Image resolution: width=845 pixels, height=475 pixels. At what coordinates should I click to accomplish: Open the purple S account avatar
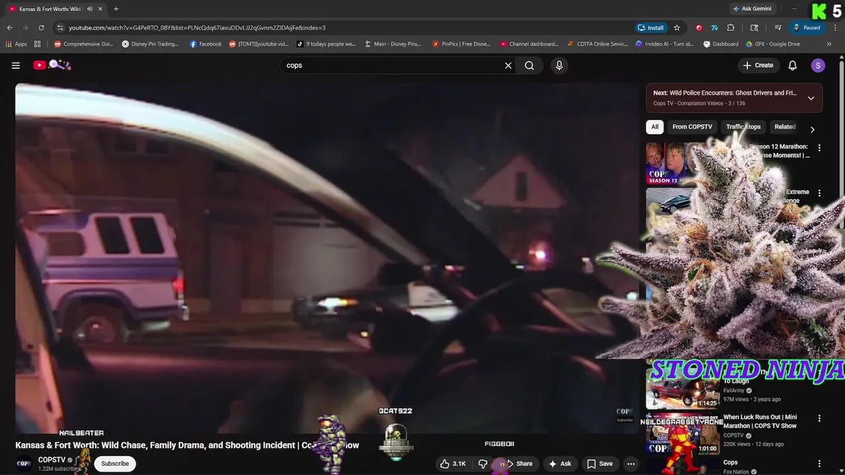coord(818,65)
